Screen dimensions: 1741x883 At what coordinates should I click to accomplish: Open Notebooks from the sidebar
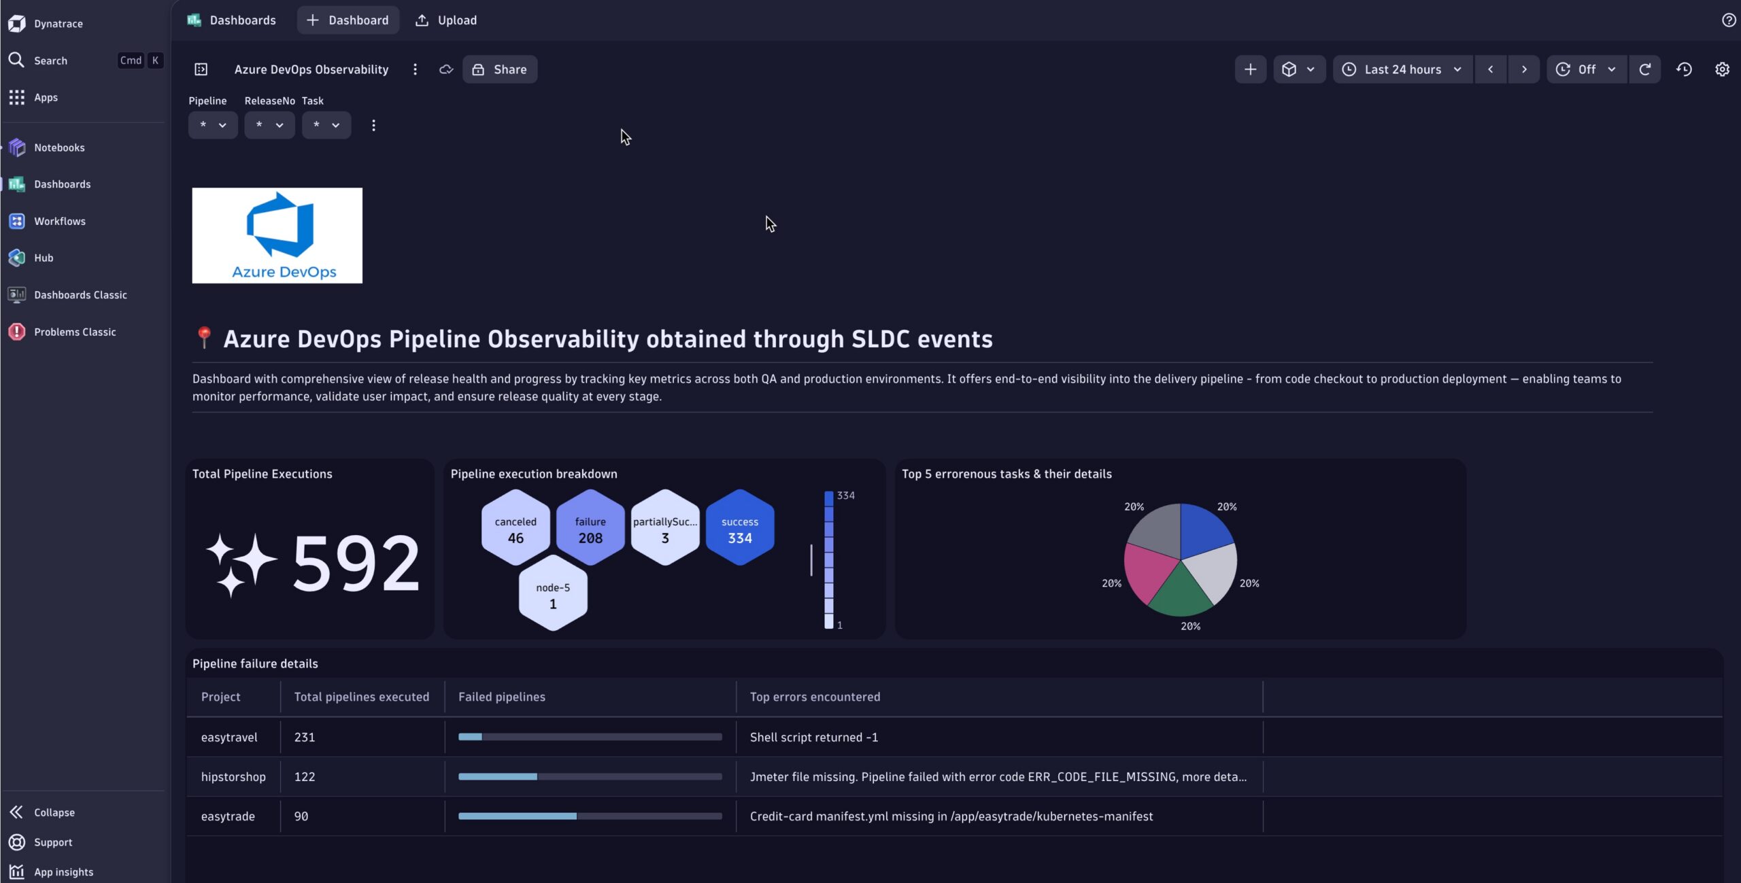[59, 148]
